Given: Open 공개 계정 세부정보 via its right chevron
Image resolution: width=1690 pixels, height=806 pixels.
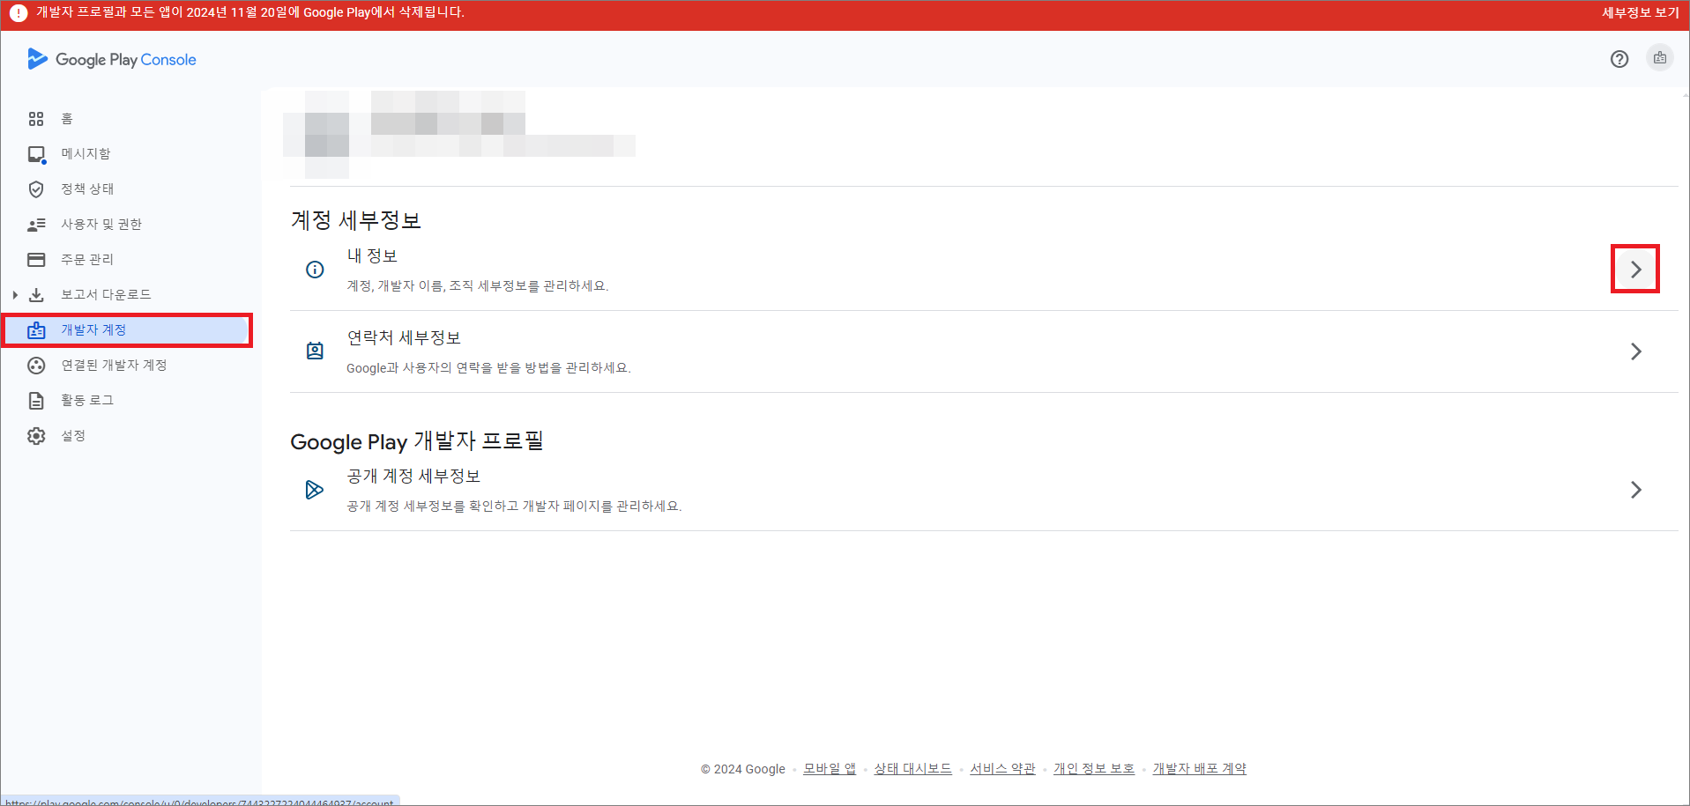Looking at the screenshot, I should [x=1636, y=490].
